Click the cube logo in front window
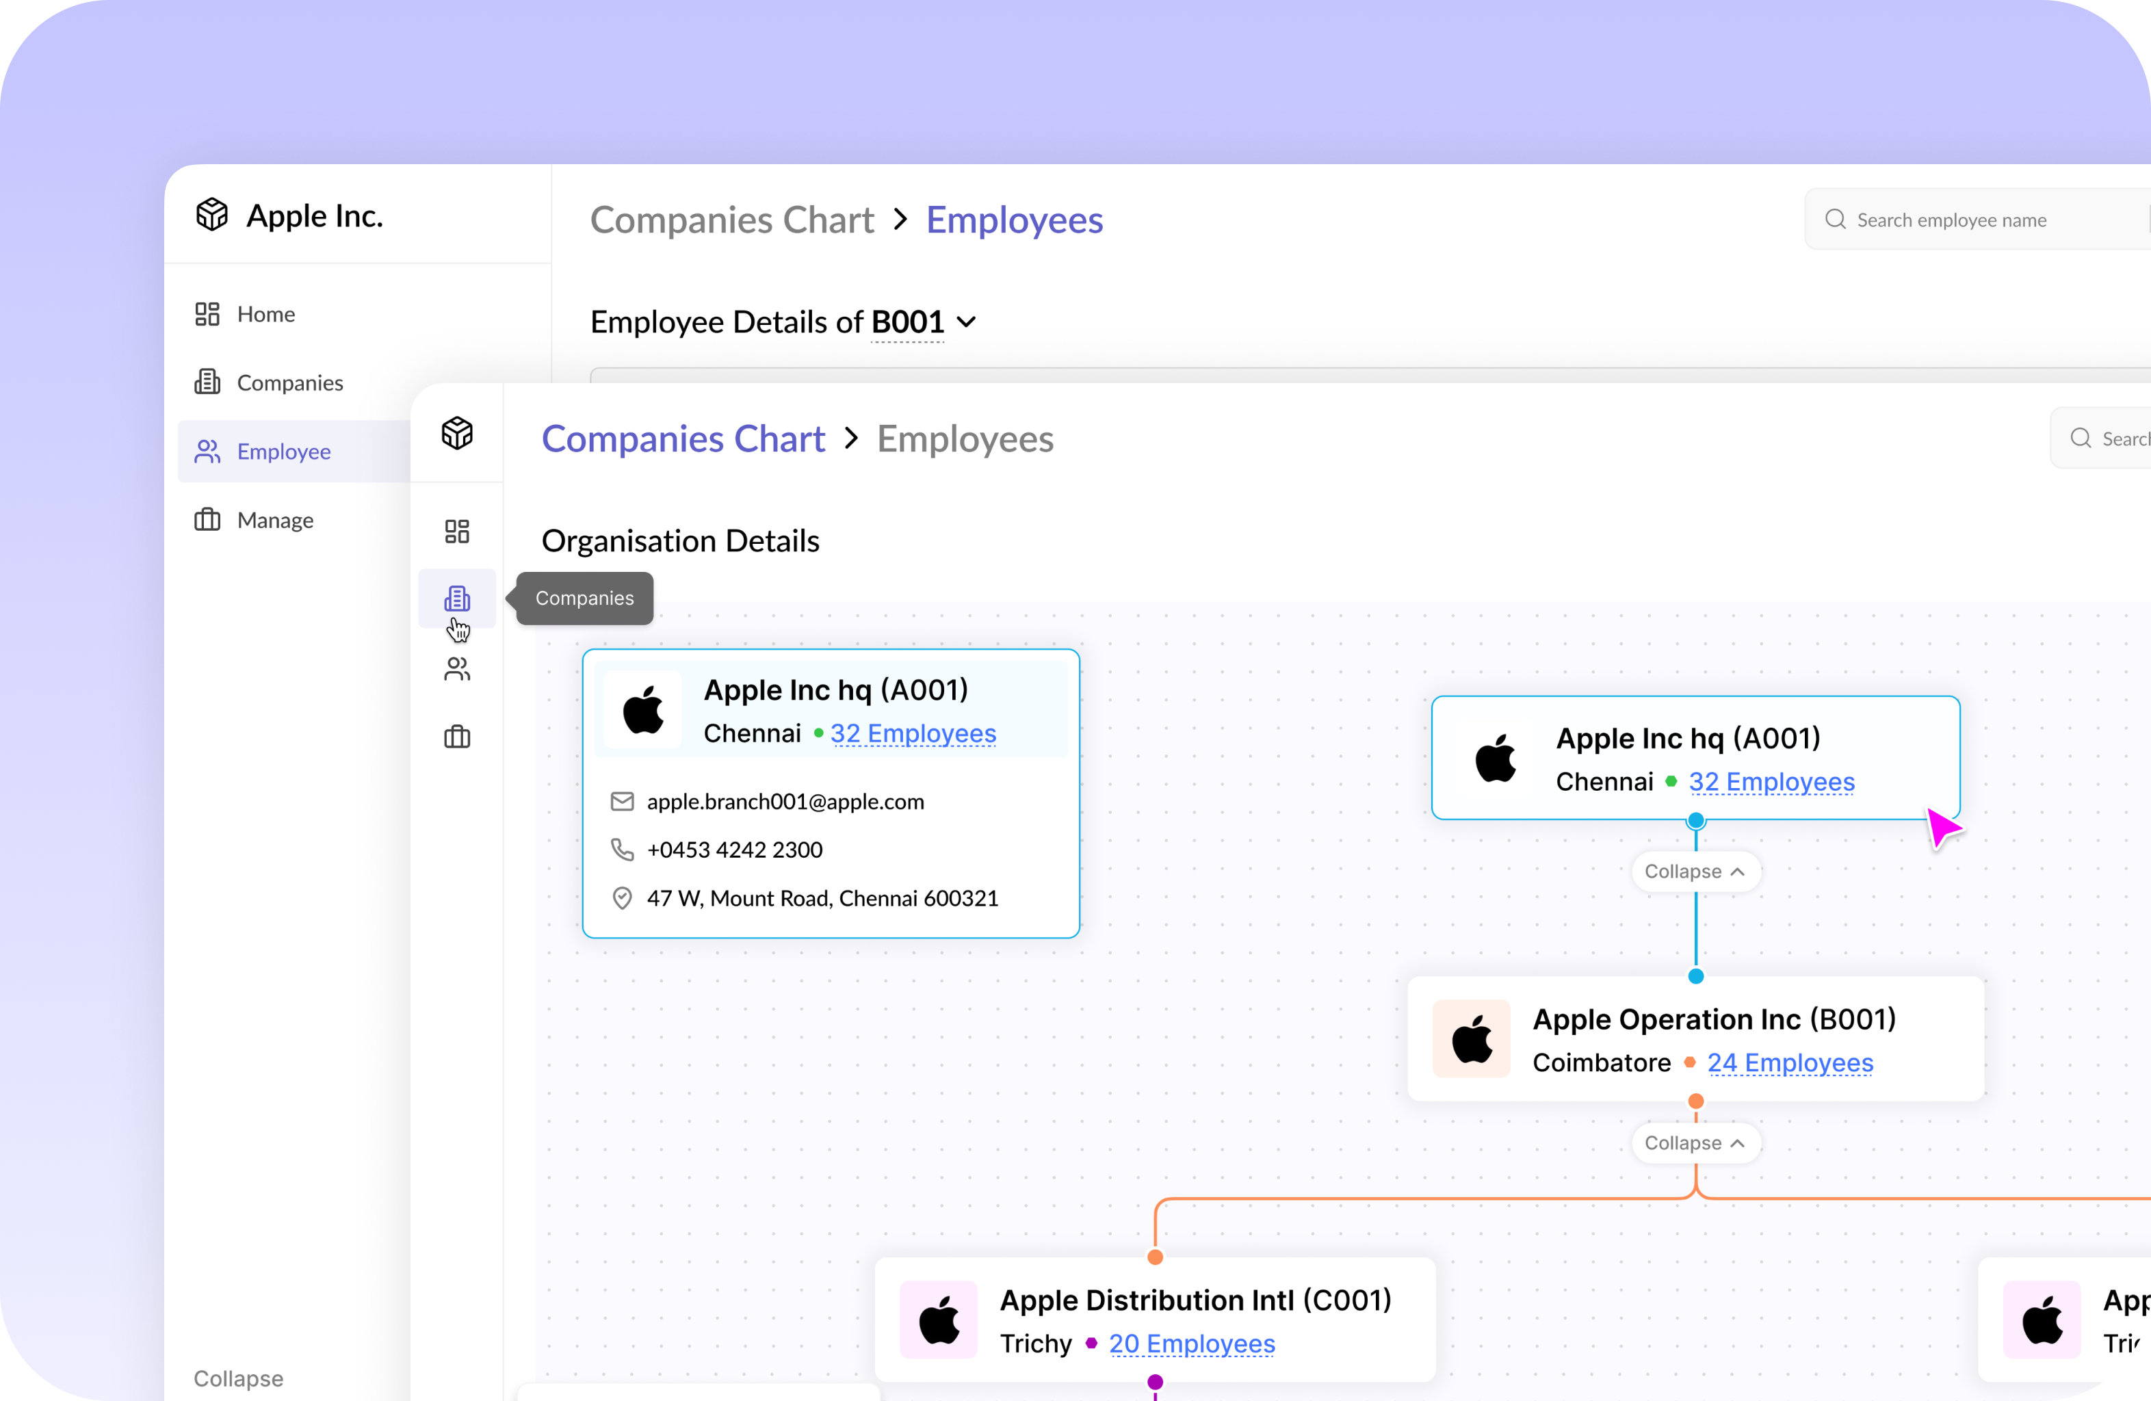 click(457, 433)
